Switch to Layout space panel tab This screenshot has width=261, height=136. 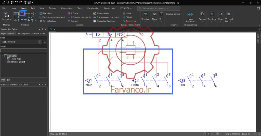click(24, 33)
